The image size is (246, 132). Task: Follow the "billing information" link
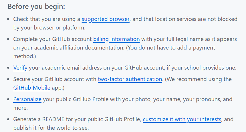[116, 39]
